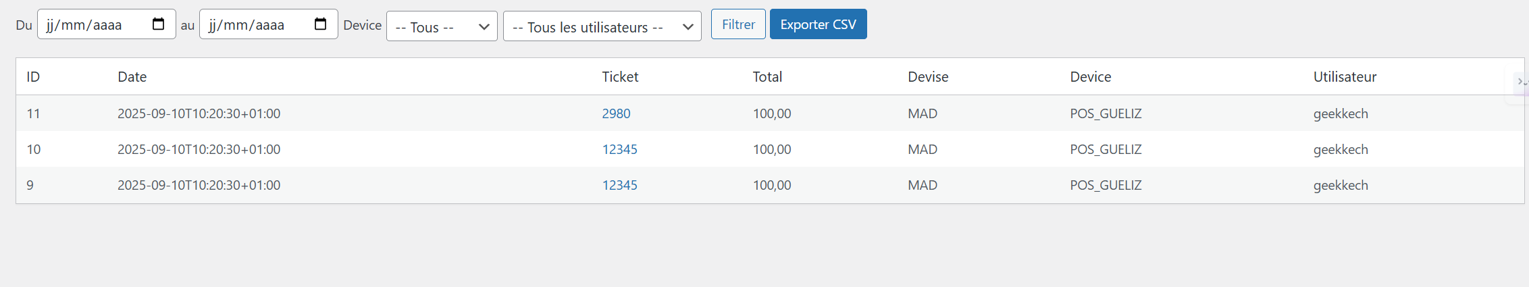This screenshot has height=287, width=1529.
Task: Expand the Device "-- Tous --" dropdown
Action: 442,27
